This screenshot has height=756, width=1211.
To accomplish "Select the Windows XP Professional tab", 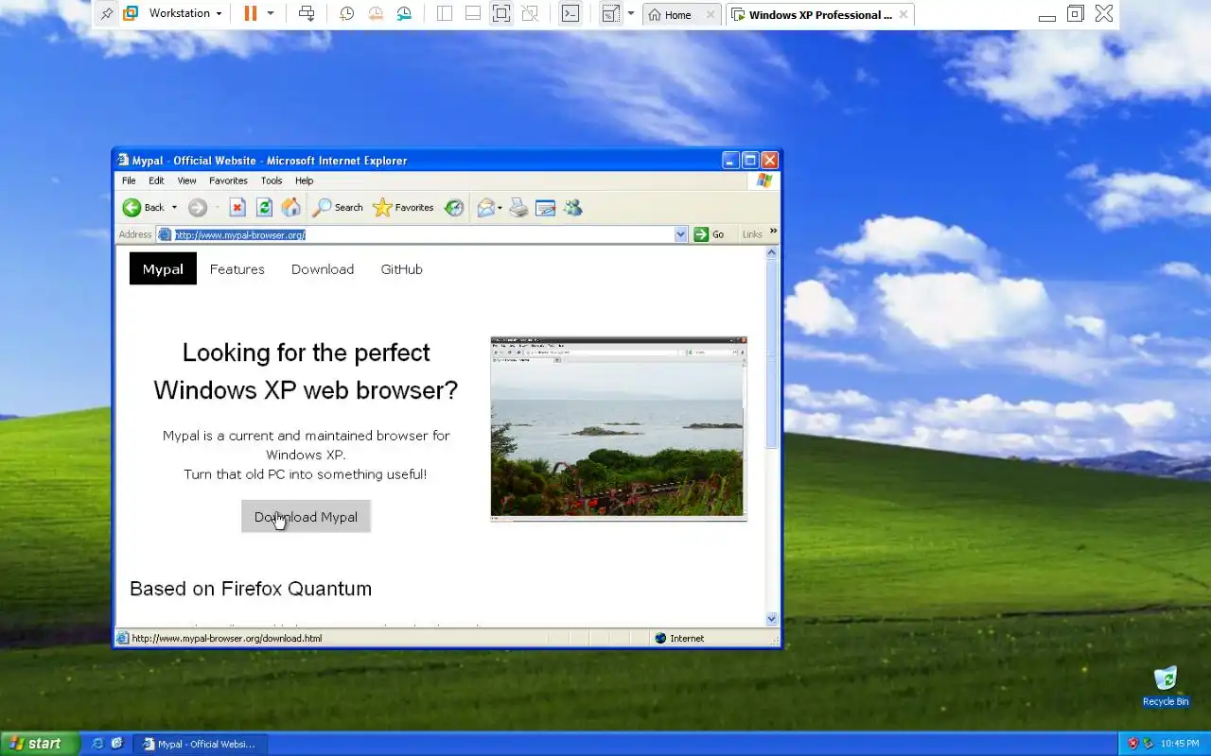I will pyautogui.click(x=820, y=14).
